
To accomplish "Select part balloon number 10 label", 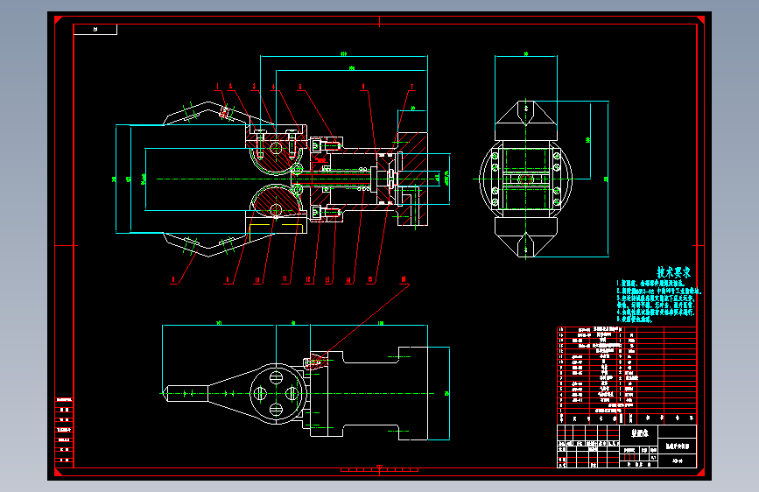I will [257, 280].
